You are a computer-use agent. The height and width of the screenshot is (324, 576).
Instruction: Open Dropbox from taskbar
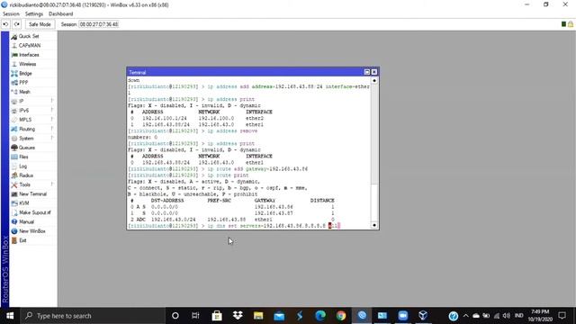pyautogui.click(x=238, y=316)
